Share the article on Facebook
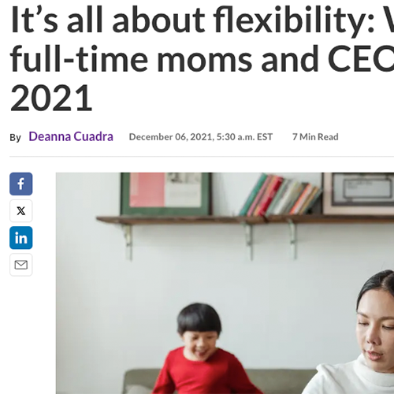This screenshot has width=394, height=394. coord(21,184)
